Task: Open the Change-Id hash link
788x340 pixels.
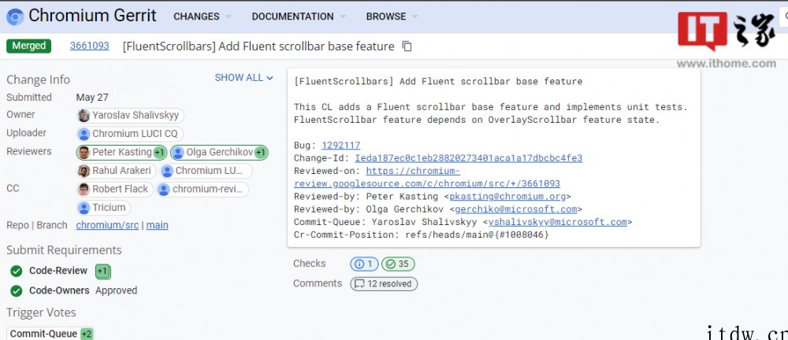Action: click(468, 158)
